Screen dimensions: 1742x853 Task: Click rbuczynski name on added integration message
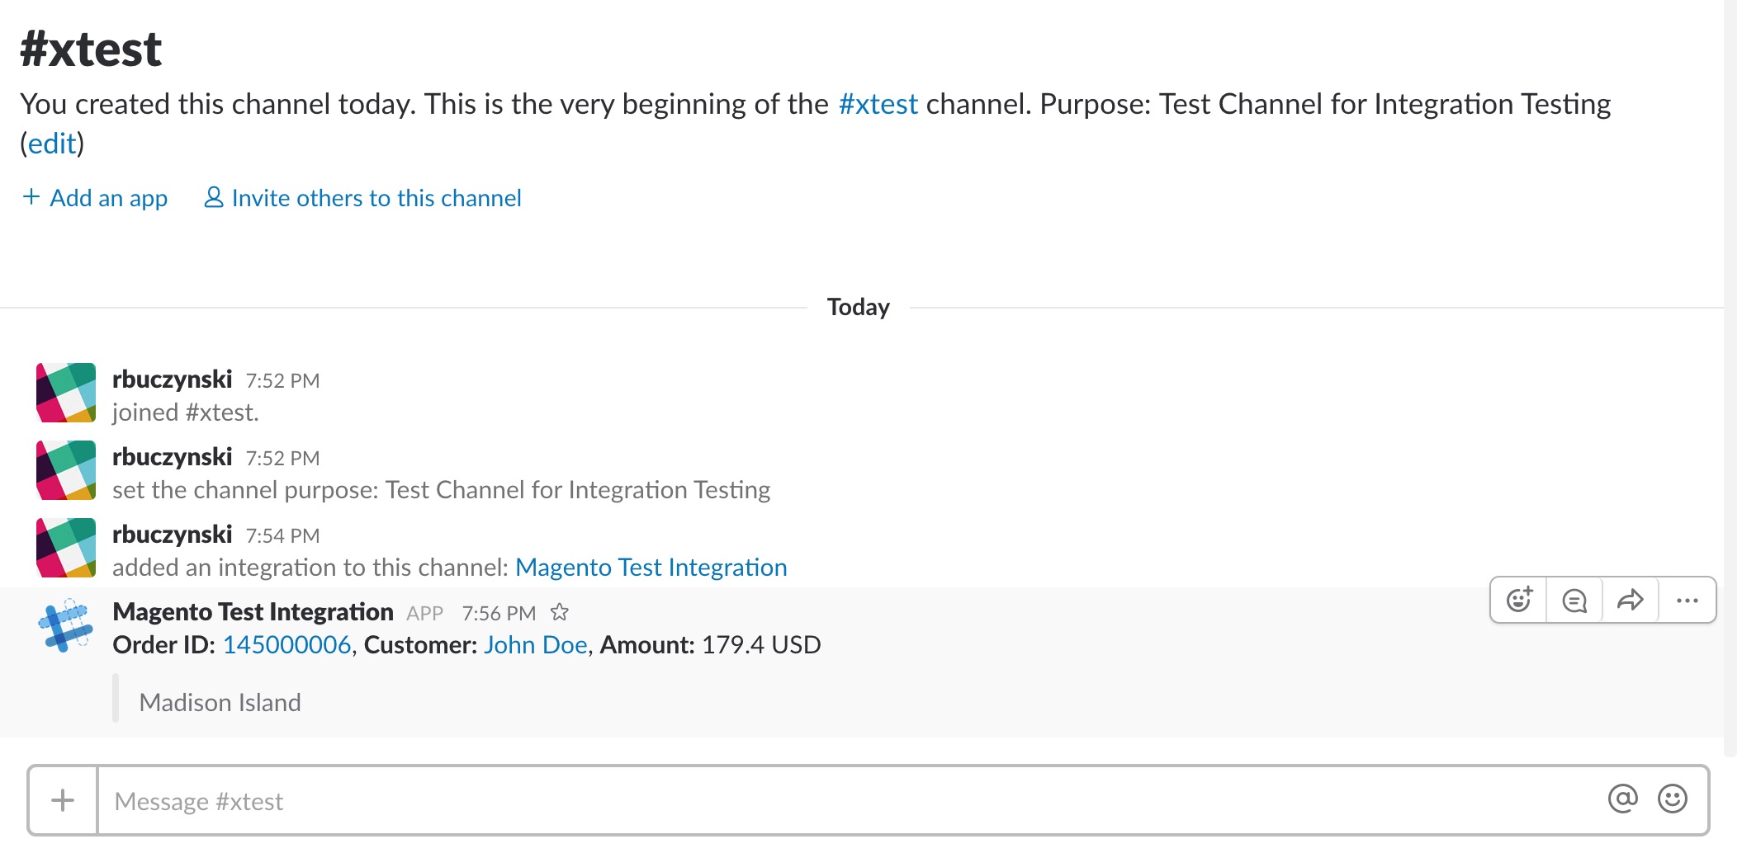pos(172,535)
